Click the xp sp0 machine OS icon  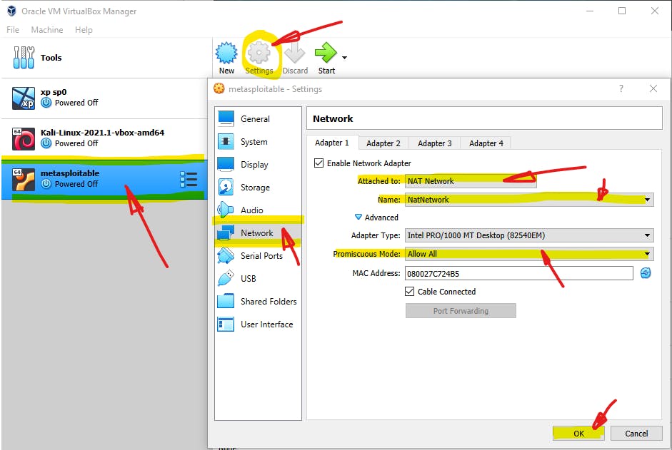coord(24,98)
